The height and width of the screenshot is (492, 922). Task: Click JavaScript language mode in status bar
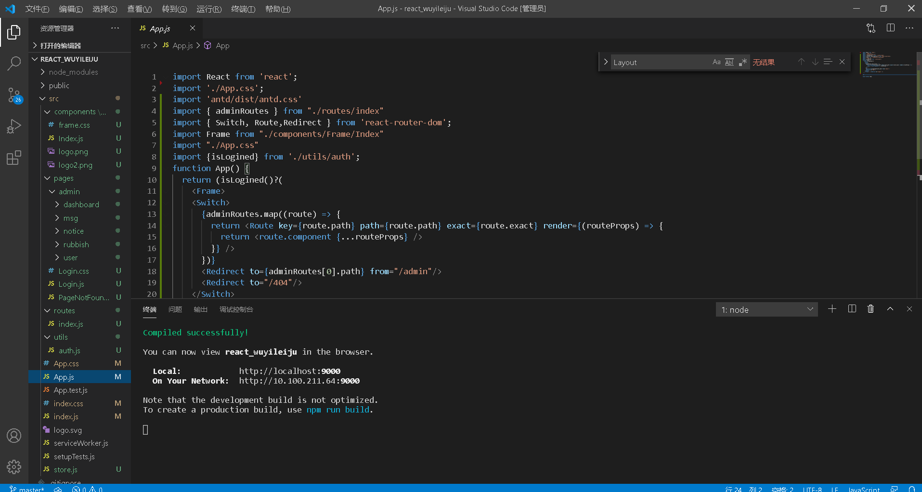point(864,489)
